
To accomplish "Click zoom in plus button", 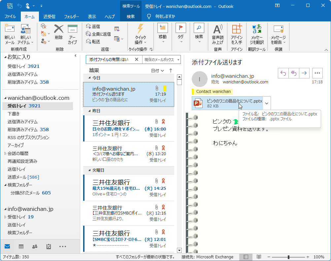I will tap(308, 257).
